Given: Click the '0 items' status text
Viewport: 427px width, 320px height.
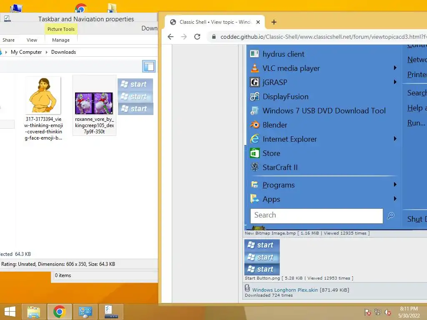Looking at the screenshot, I should [x=63, y=275].
